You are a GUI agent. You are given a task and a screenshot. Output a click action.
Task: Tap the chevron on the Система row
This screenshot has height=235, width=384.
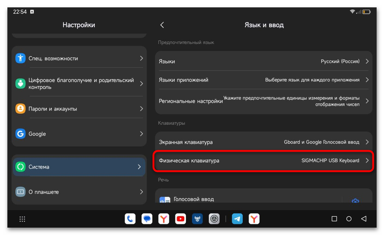coord(139,167)
